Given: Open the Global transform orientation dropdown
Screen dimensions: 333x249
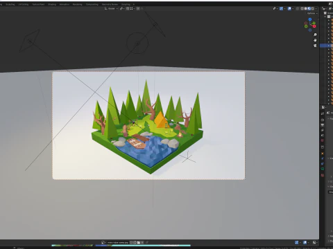Looking at the screenshot, I should point(111,8).
